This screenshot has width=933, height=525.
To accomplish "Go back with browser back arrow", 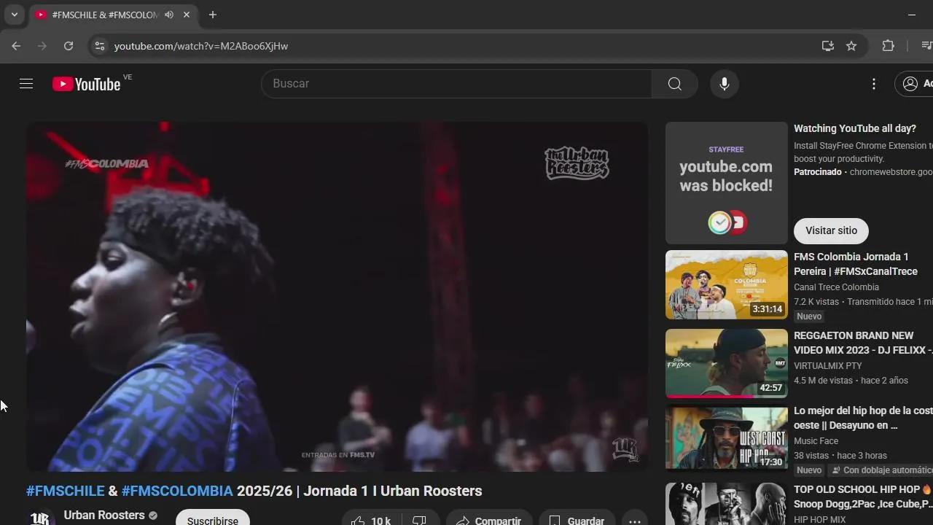I will 16,46.
